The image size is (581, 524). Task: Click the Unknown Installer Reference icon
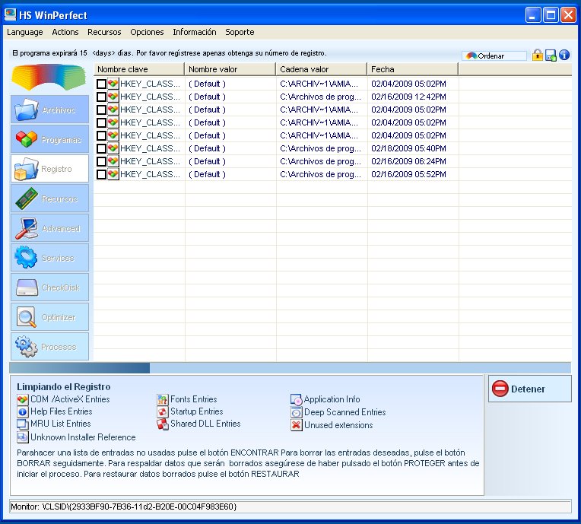23,437
